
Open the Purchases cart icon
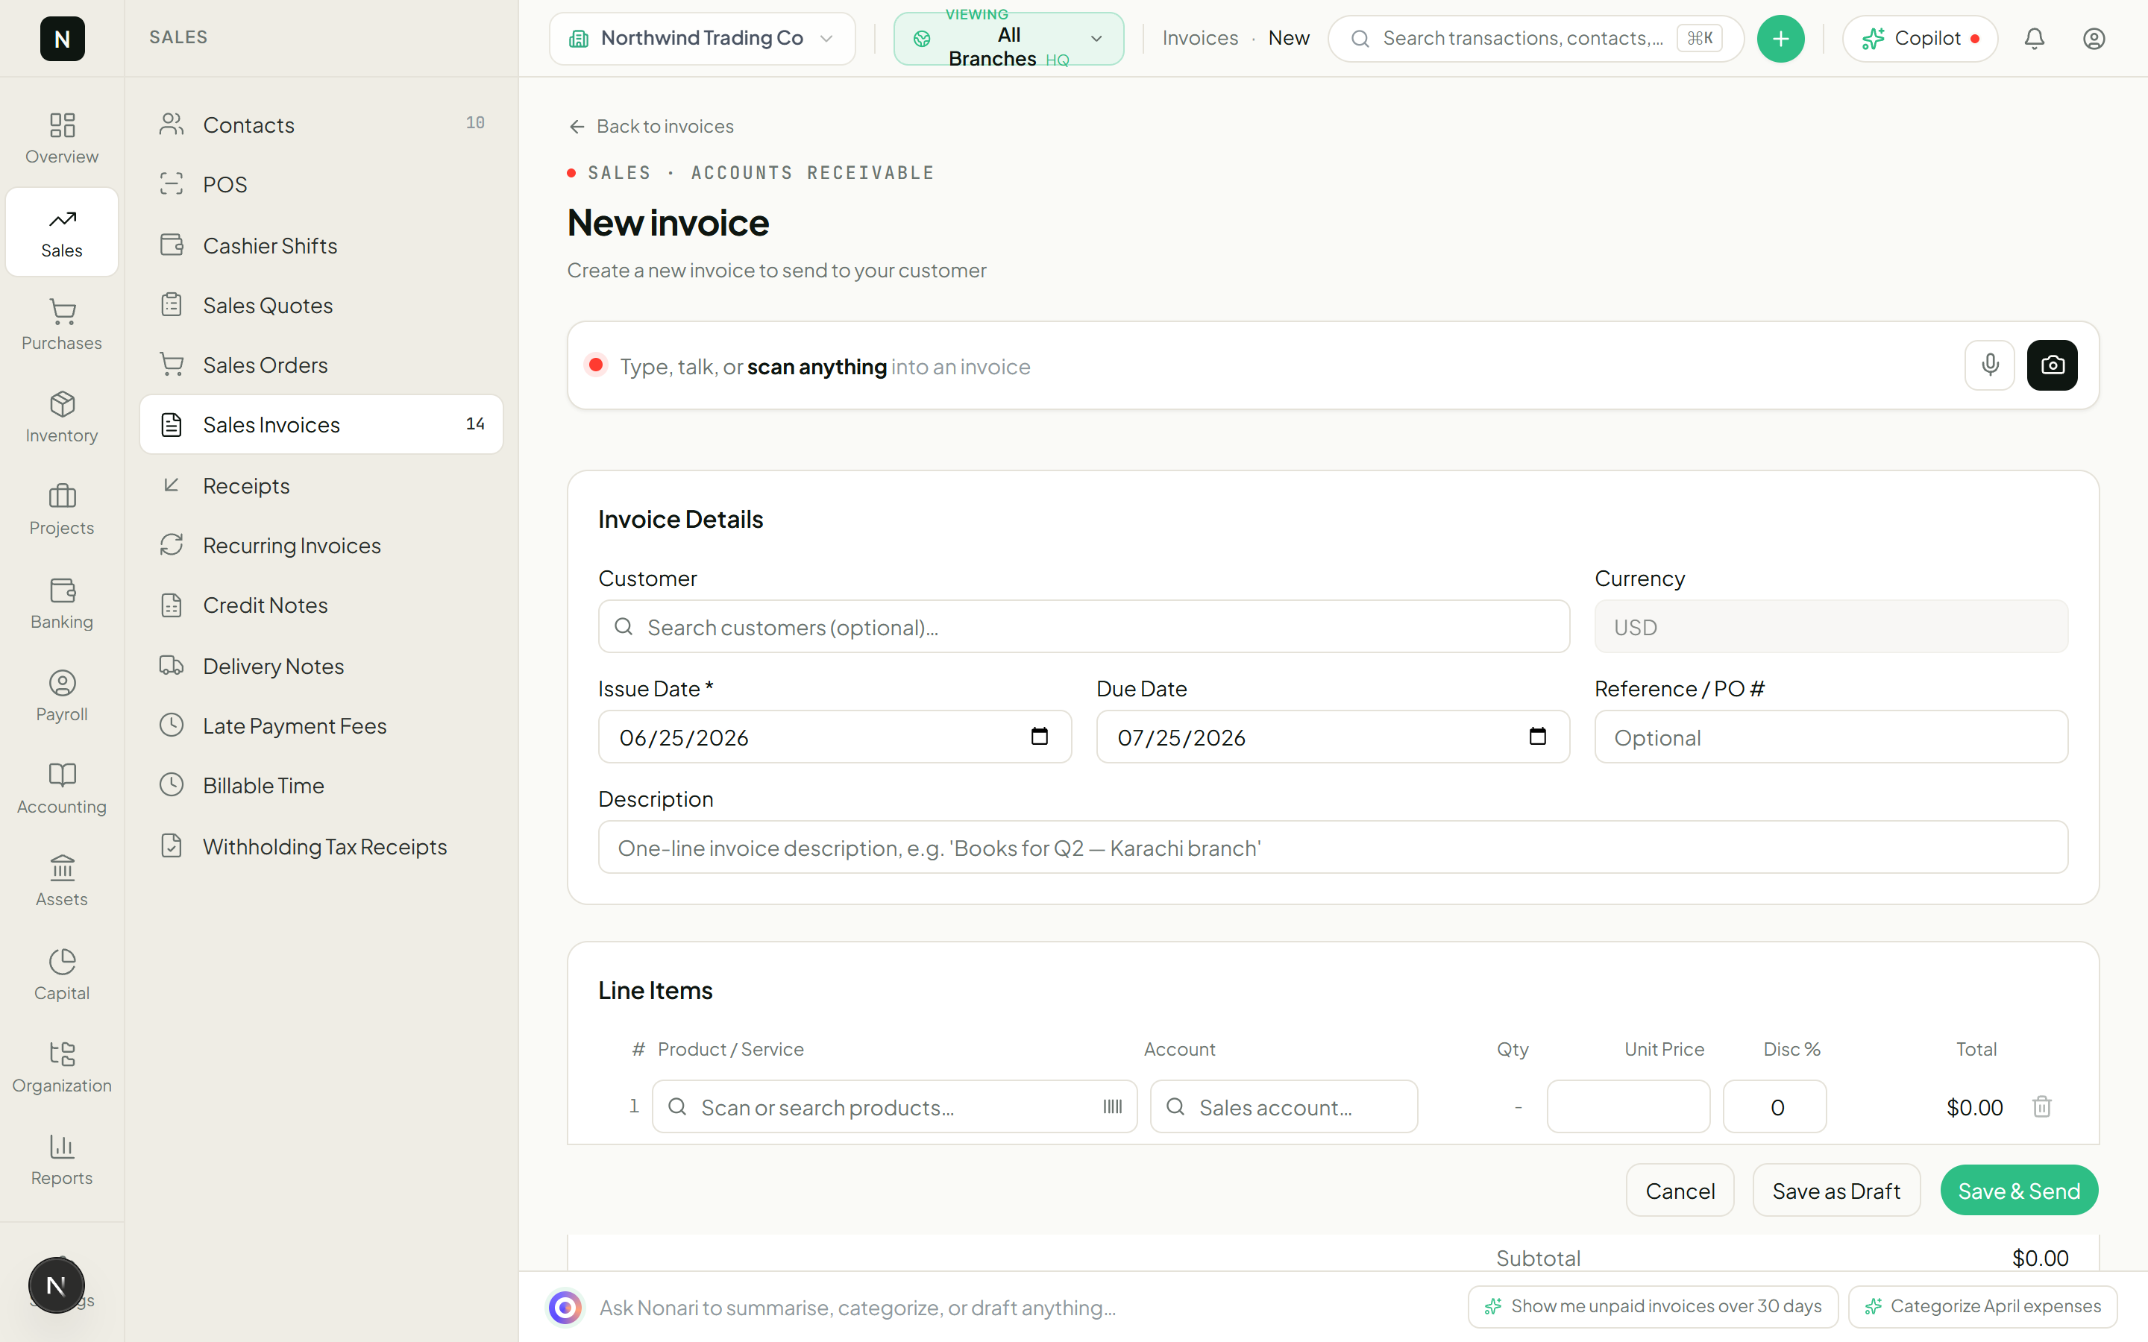[x=62, y=312]
